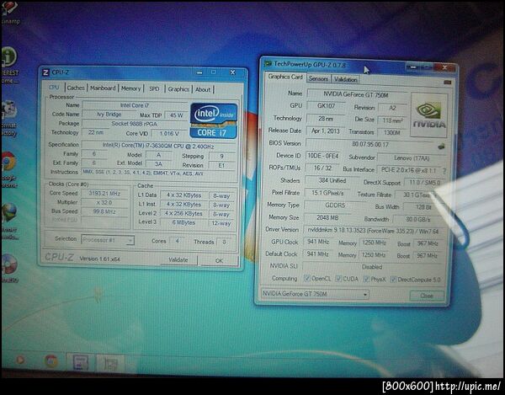Click the GPU-Z title bar icon
This screenshot has width=505, height=395.
pyautogui.click(x=268, y=63)
